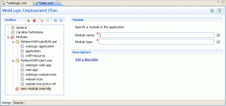Collapse the MyNewWSProject.war node

tap(13, 61)
